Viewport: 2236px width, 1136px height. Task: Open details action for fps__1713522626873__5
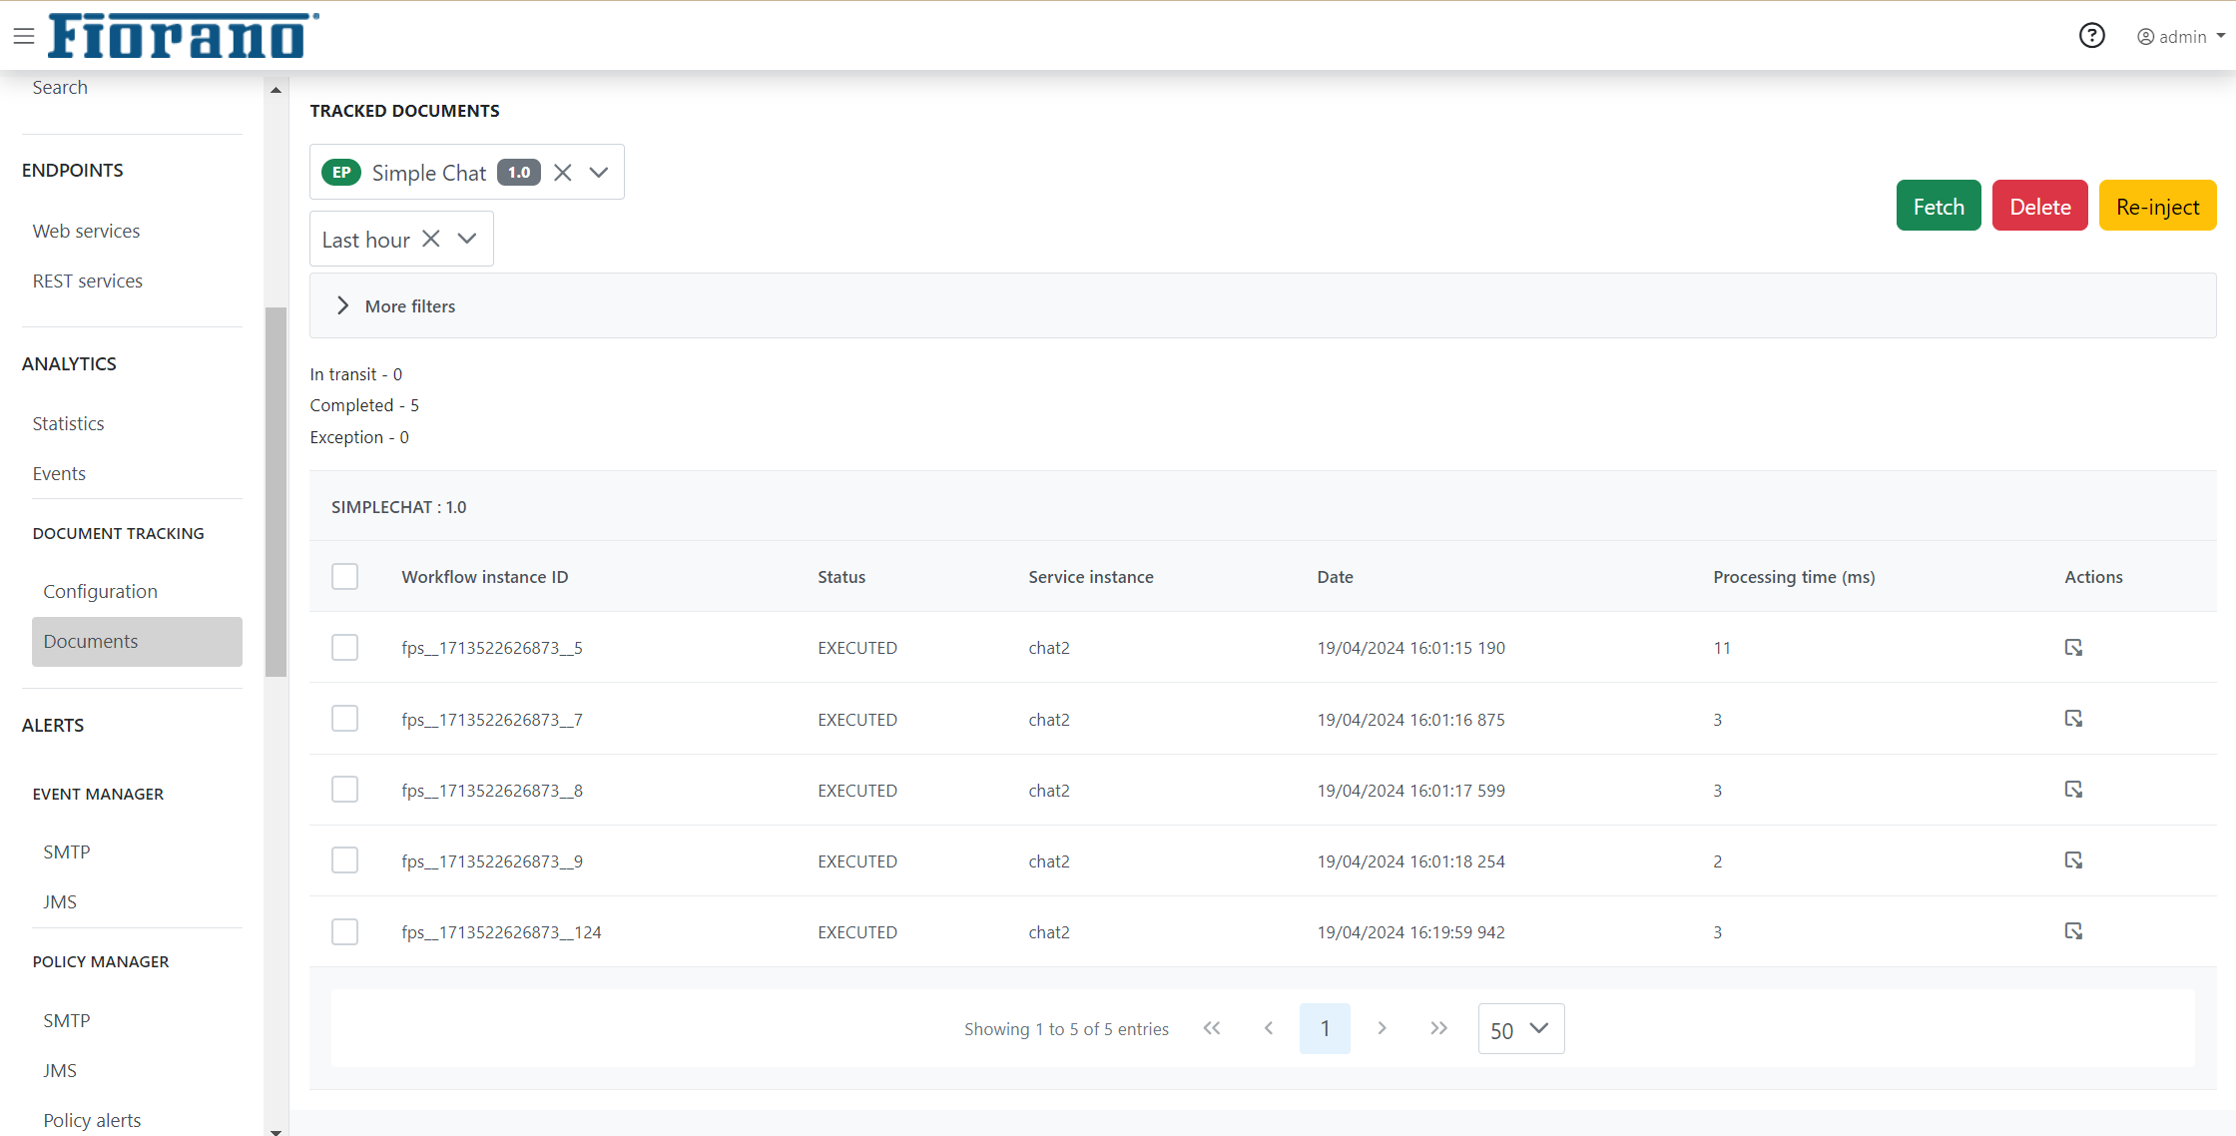coord(2073,648)
